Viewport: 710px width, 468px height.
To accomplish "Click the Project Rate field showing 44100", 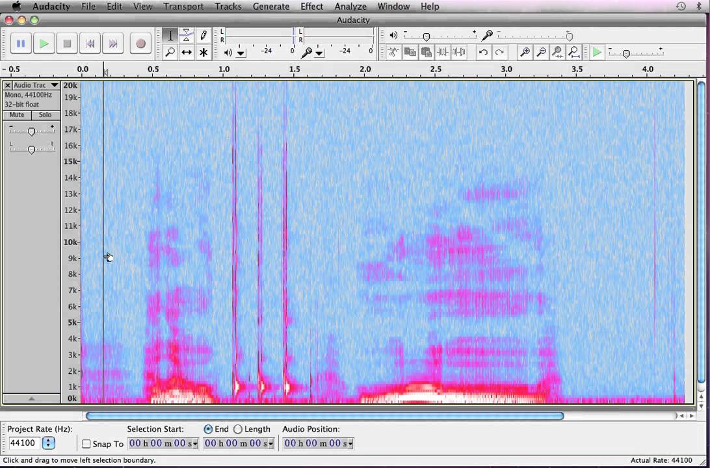I will (25, 443).
